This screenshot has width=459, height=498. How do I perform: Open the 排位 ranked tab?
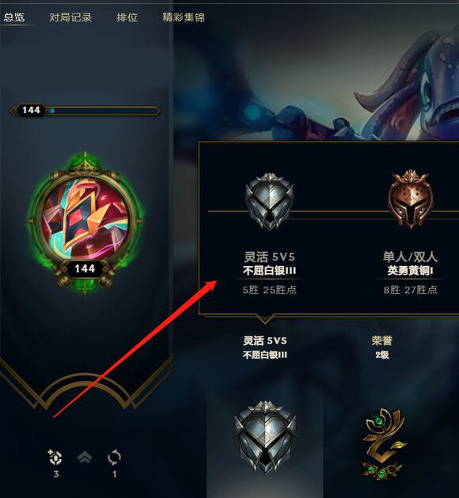pos(127,17)
